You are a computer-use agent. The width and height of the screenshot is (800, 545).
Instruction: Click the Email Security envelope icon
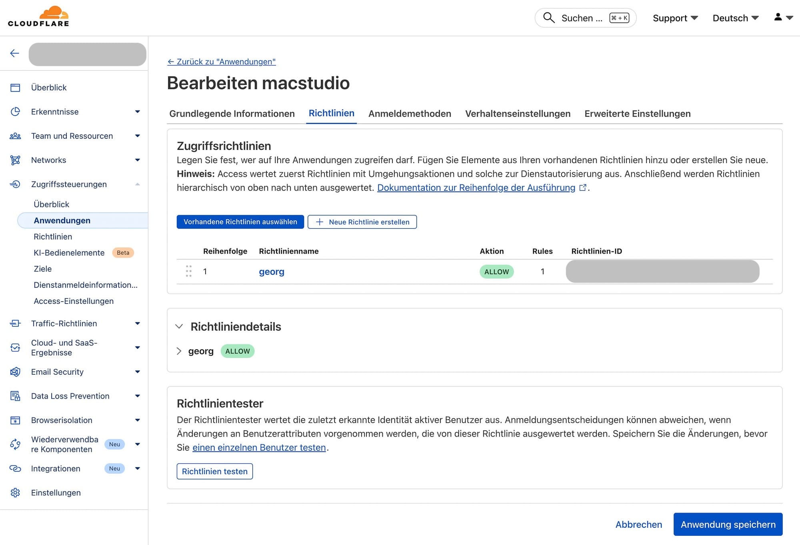coord(15,372)
